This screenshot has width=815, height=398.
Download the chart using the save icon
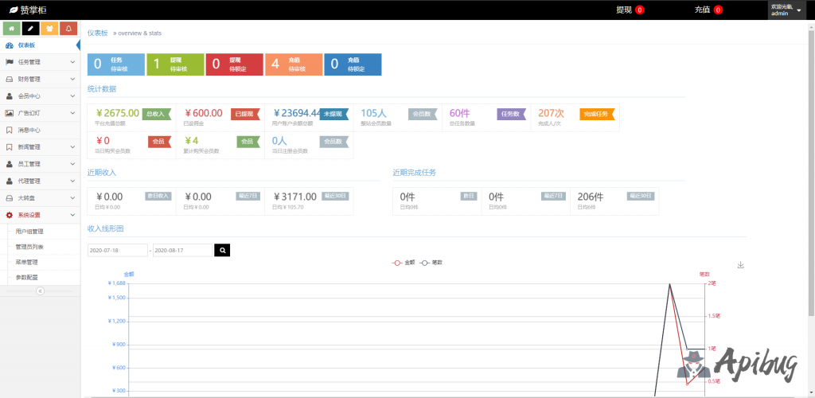tap(740, 265)
